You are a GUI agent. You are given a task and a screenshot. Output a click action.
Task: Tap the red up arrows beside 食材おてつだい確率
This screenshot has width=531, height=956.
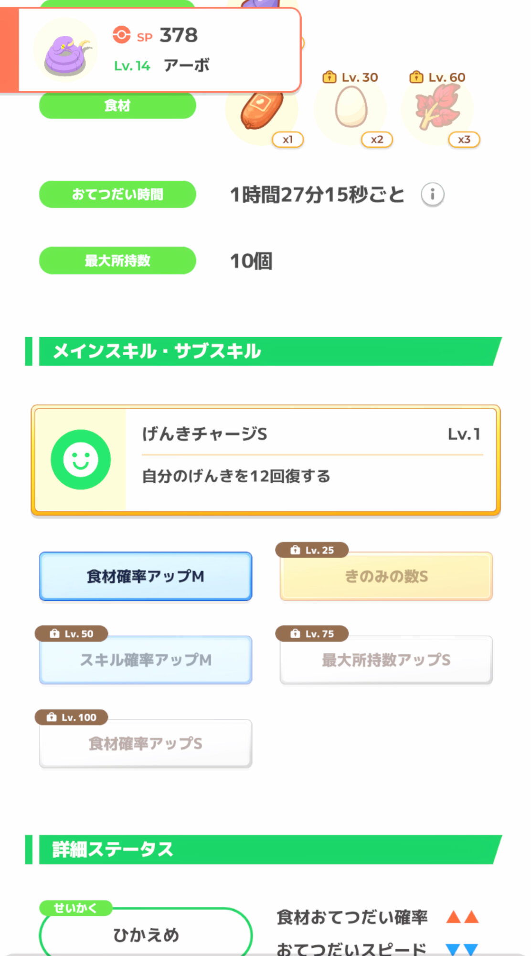pyautogui.click(x=462, y=917)
